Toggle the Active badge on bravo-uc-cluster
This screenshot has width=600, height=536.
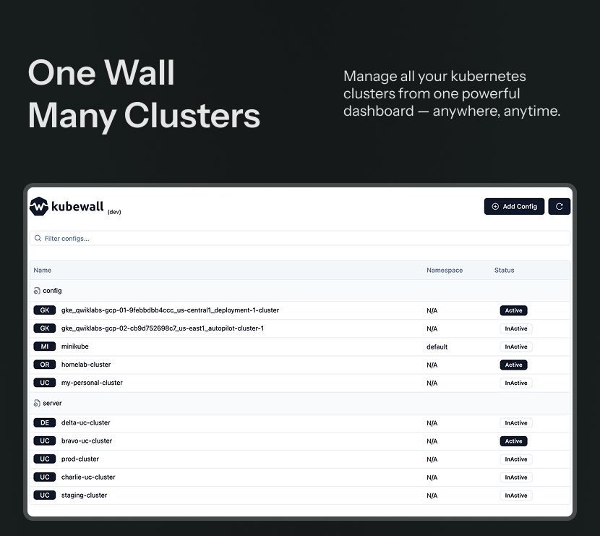coord(513,441)
